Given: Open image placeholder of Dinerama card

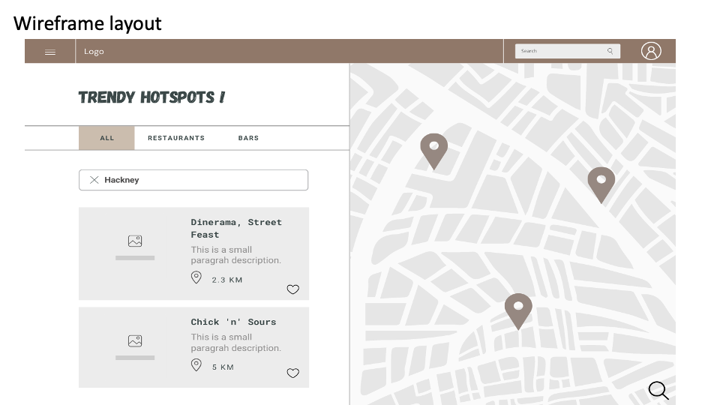Looking at the screenshot, I should click(x=135, y=241).
